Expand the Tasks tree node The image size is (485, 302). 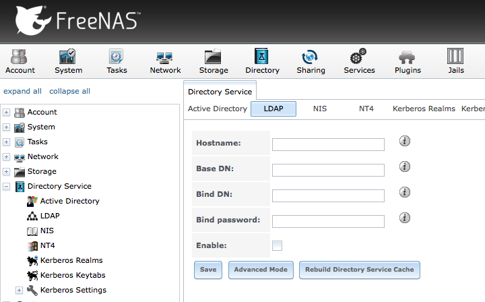click(7, 142)
